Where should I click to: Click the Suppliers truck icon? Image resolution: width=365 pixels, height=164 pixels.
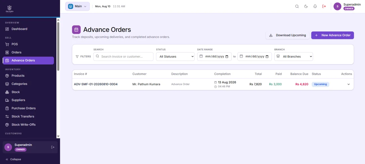(x=7, y=100)
